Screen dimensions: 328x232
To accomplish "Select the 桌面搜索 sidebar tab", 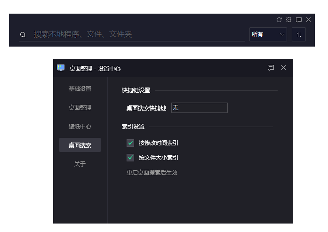I will coord(80,145).
